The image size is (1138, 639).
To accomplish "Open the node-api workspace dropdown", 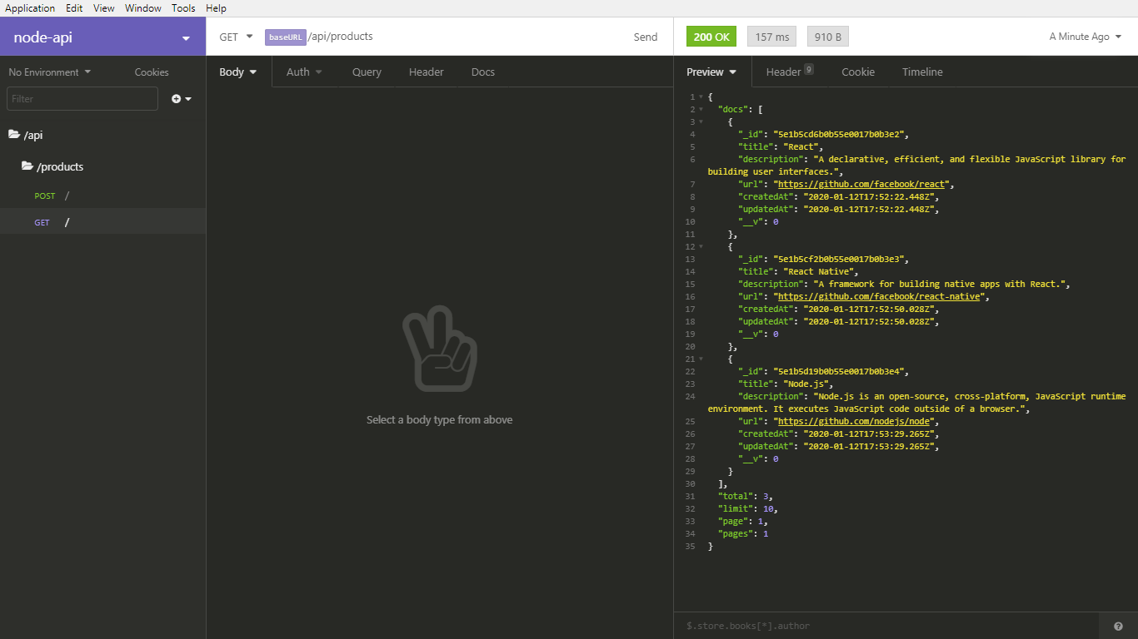I will click(x=102, y=37).
